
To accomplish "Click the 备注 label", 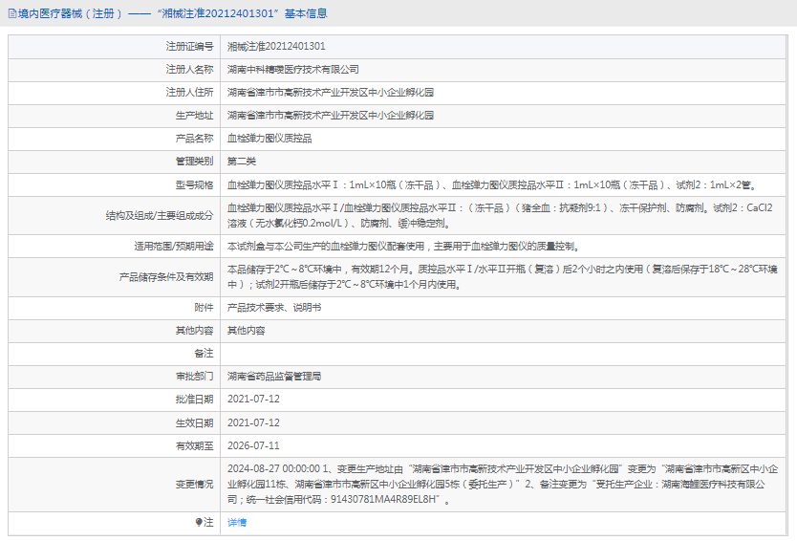I will 204,354.
